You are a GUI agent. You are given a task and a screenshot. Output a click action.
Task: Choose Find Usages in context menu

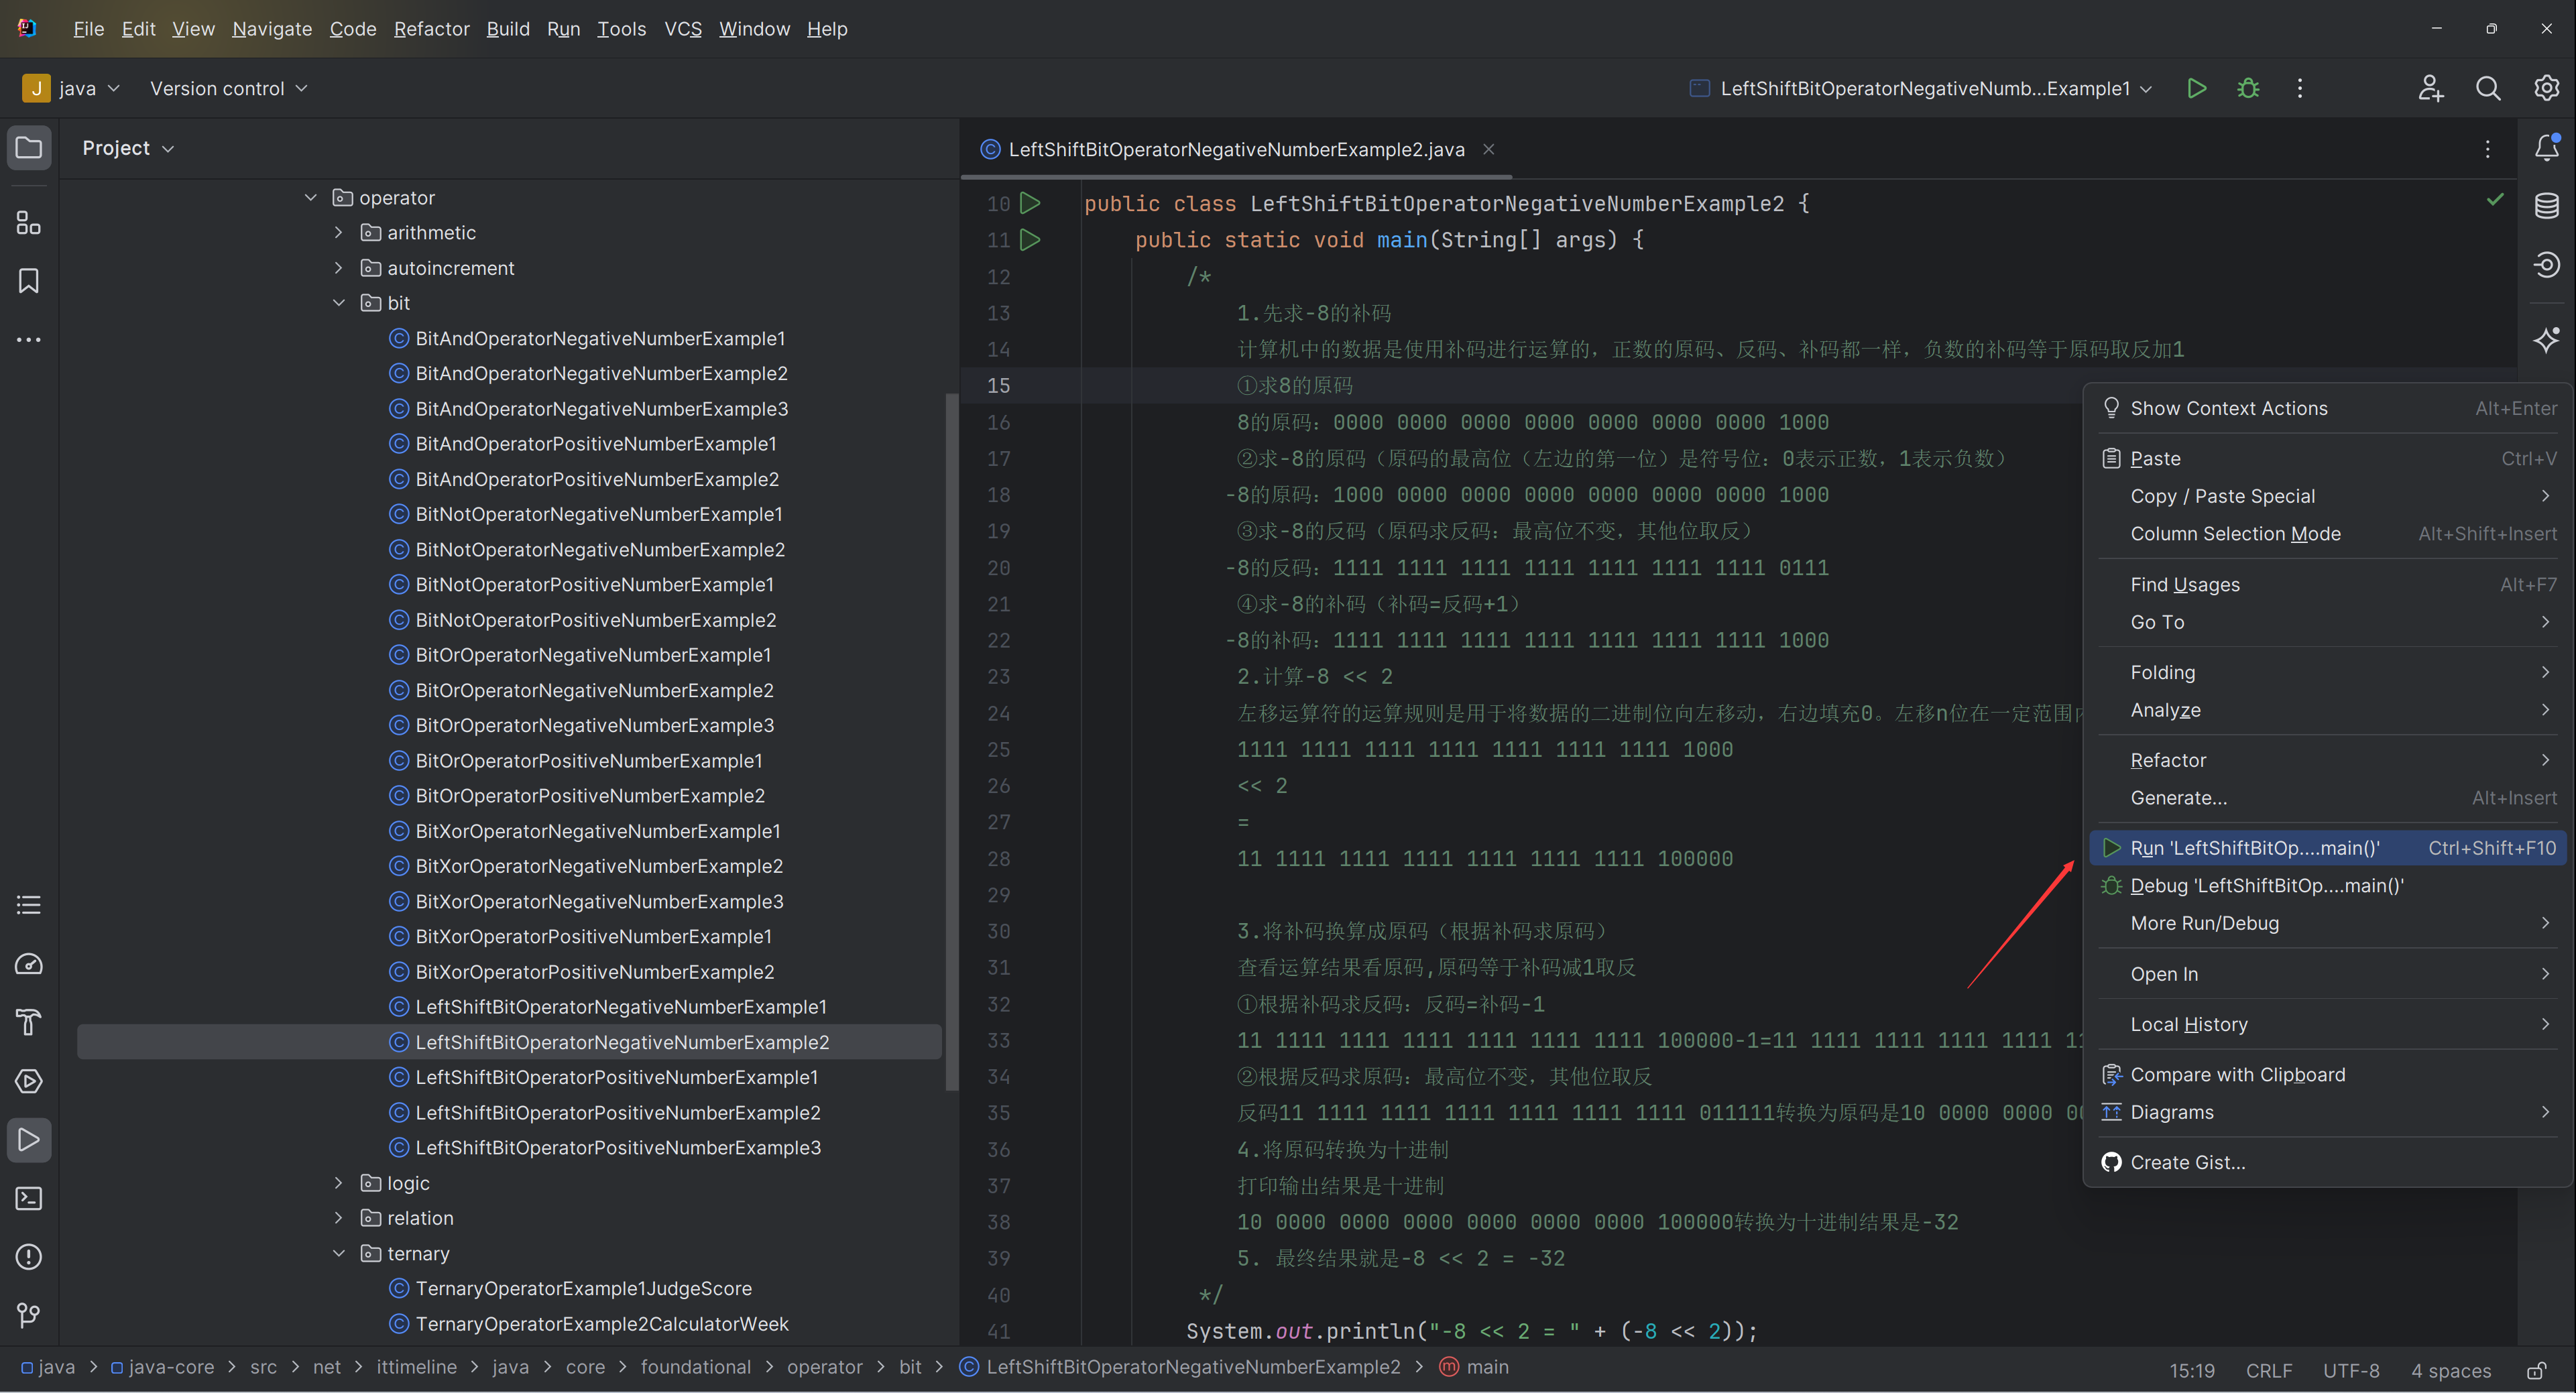[x=2328, y=585]
